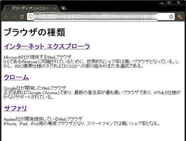Bookmark this page with the star icon
The height and width of the screenshot is (141, 186).
coord(171,16)
